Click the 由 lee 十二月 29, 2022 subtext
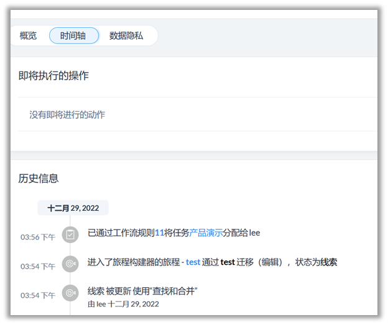The image size is (388, 325). (x=123, y=304)
